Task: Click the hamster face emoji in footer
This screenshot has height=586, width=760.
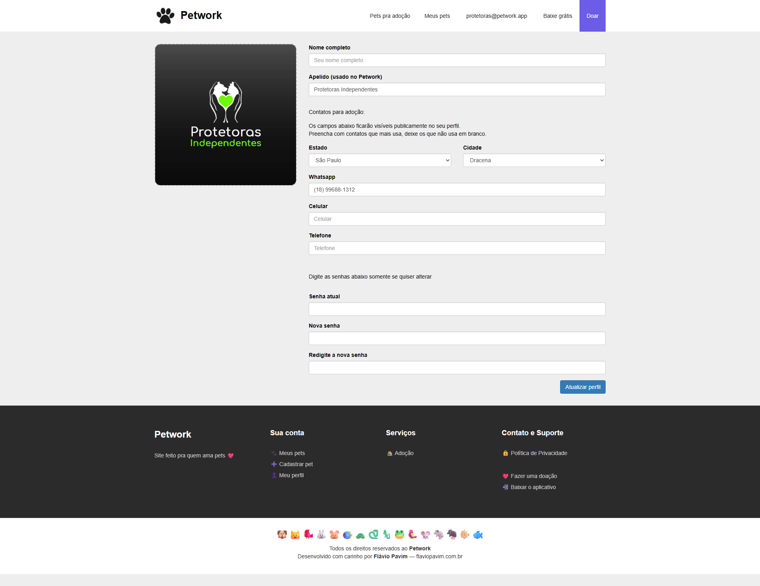Action: (334, 535)
